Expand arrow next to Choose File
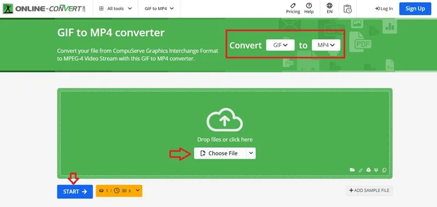The image size is (437, 207). (x=251, y=153)
